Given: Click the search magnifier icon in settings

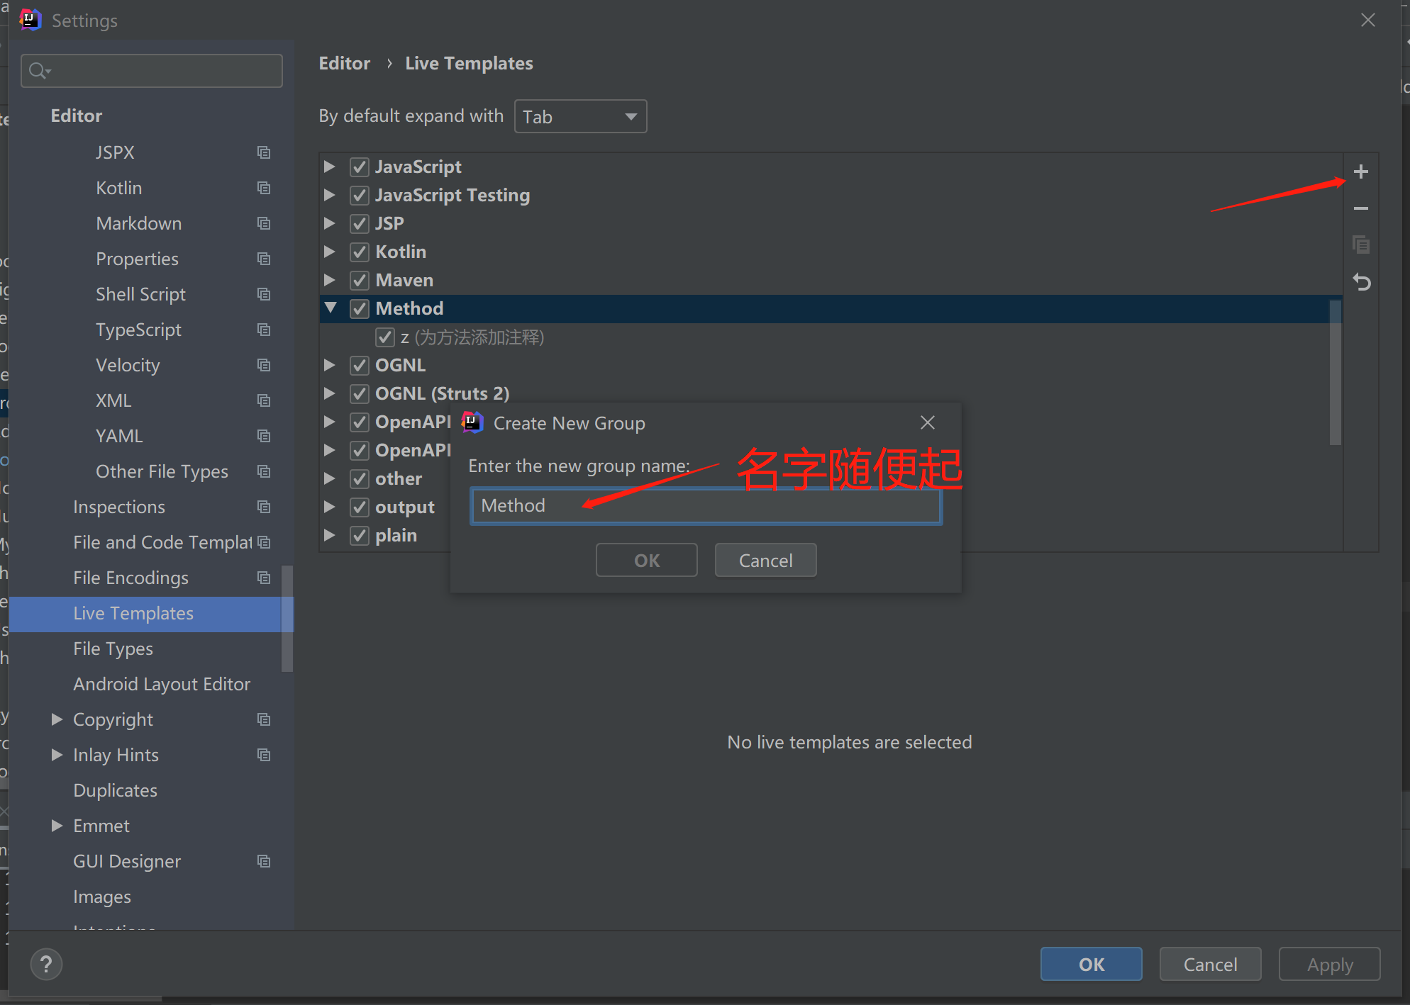Looking at the screenshot, I should (x=38, y=71).
